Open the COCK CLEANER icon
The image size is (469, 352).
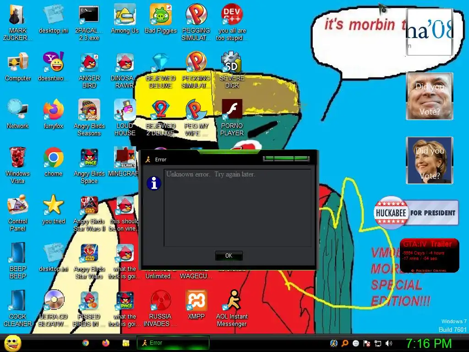(18, 308)
